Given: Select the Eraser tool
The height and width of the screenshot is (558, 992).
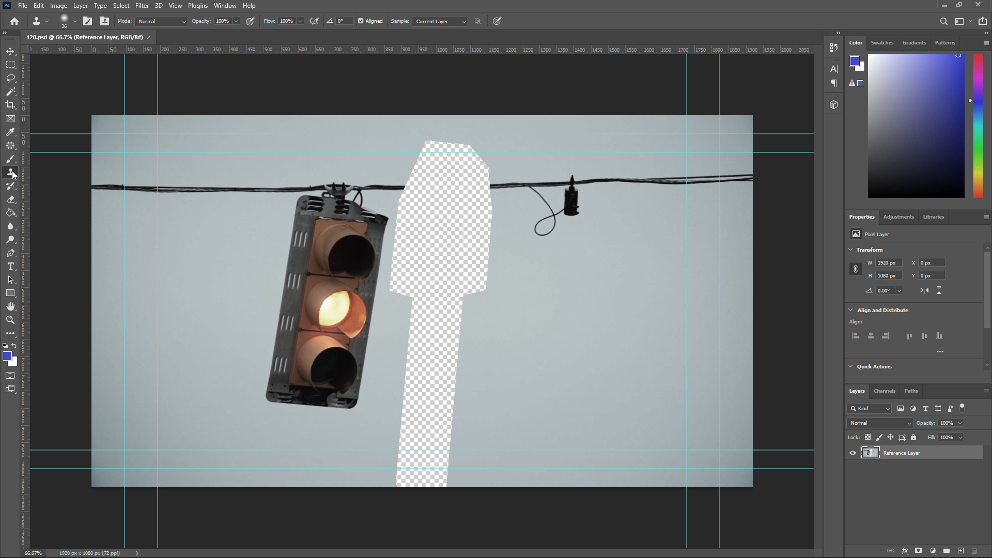Looking at the screenshot, I should click(10, 199).
